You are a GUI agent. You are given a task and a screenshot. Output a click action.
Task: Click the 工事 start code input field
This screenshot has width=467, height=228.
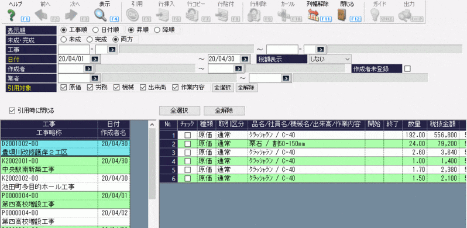tap(74, 50)
